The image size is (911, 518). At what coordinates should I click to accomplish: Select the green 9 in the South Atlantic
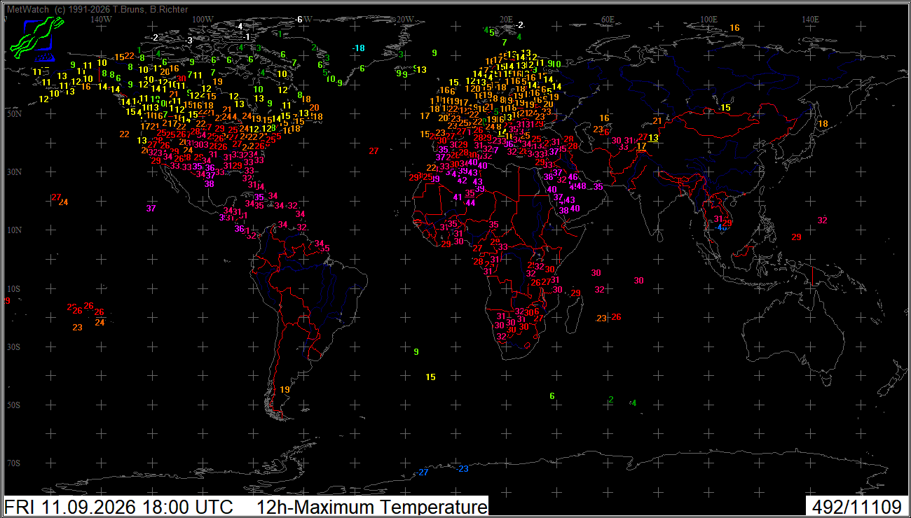(416, 352)
